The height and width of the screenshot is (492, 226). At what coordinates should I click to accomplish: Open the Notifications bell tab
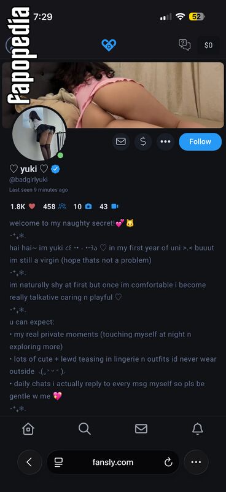click(198, 429)
